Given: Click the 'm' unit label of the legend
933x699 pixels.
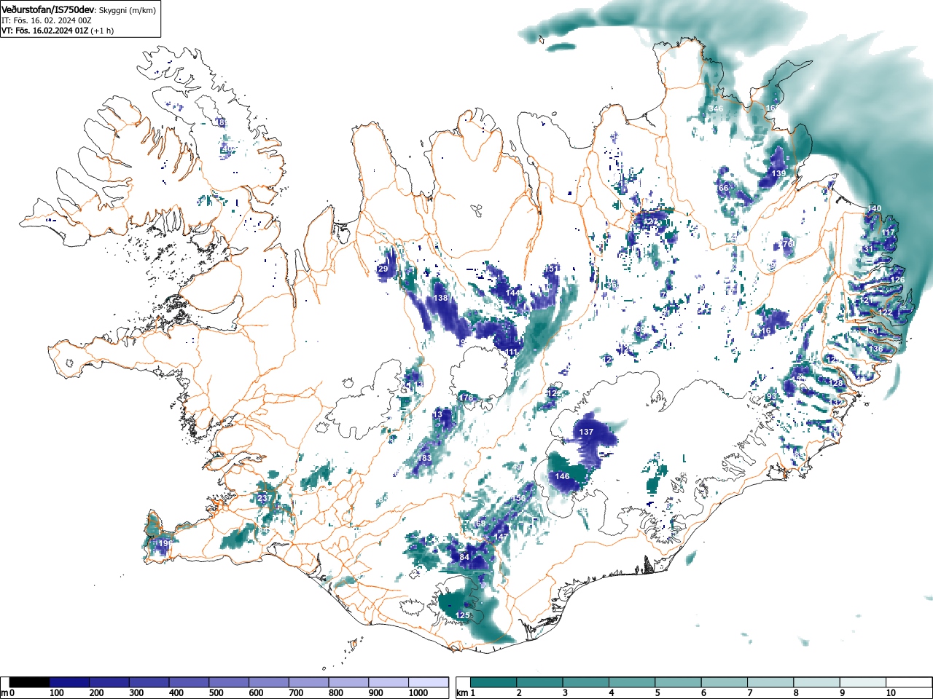Looking at the screenshot, I should [x=4, y=693].
